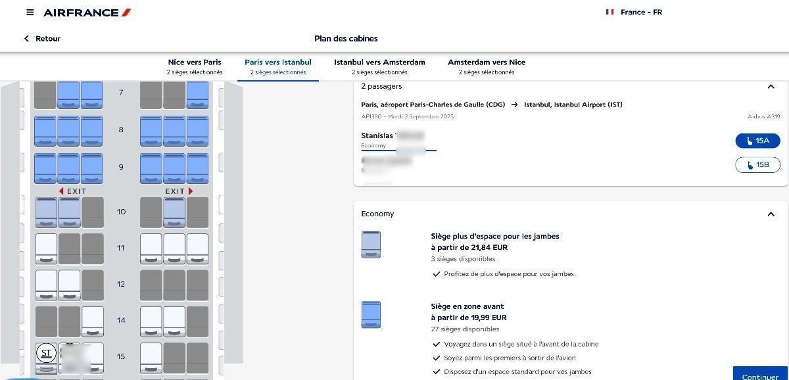Switch to the Nice vers Paris tab
Viewport: 789px width, 380px height.
[195, 66]
